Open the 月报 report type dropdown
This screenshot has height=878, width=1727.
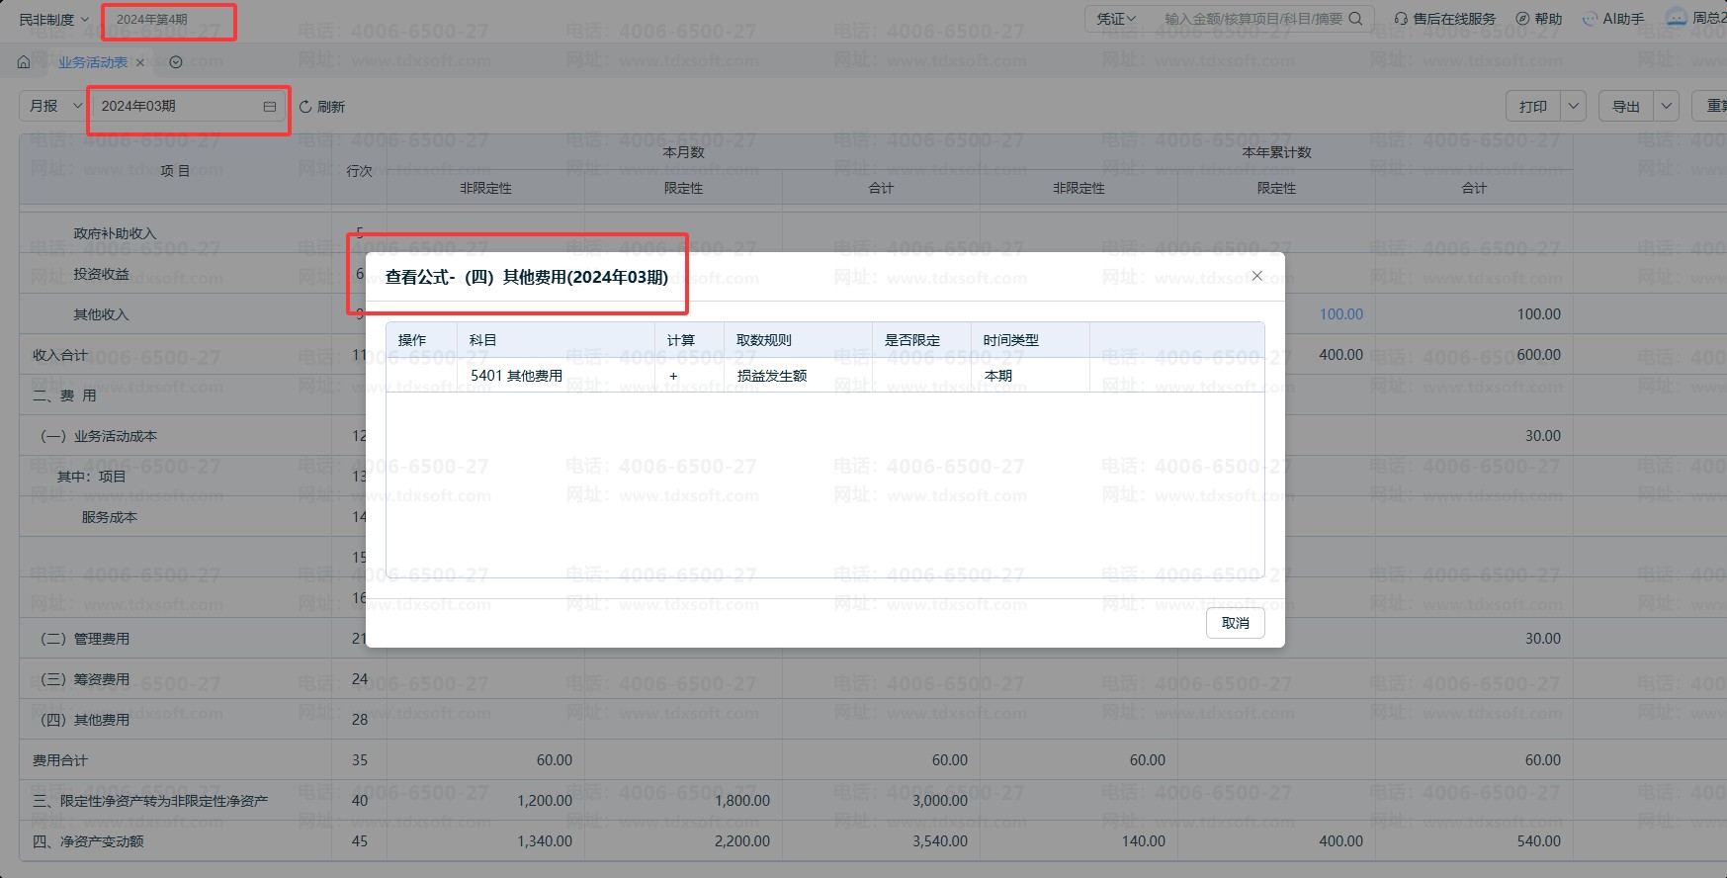coord(54,106)
